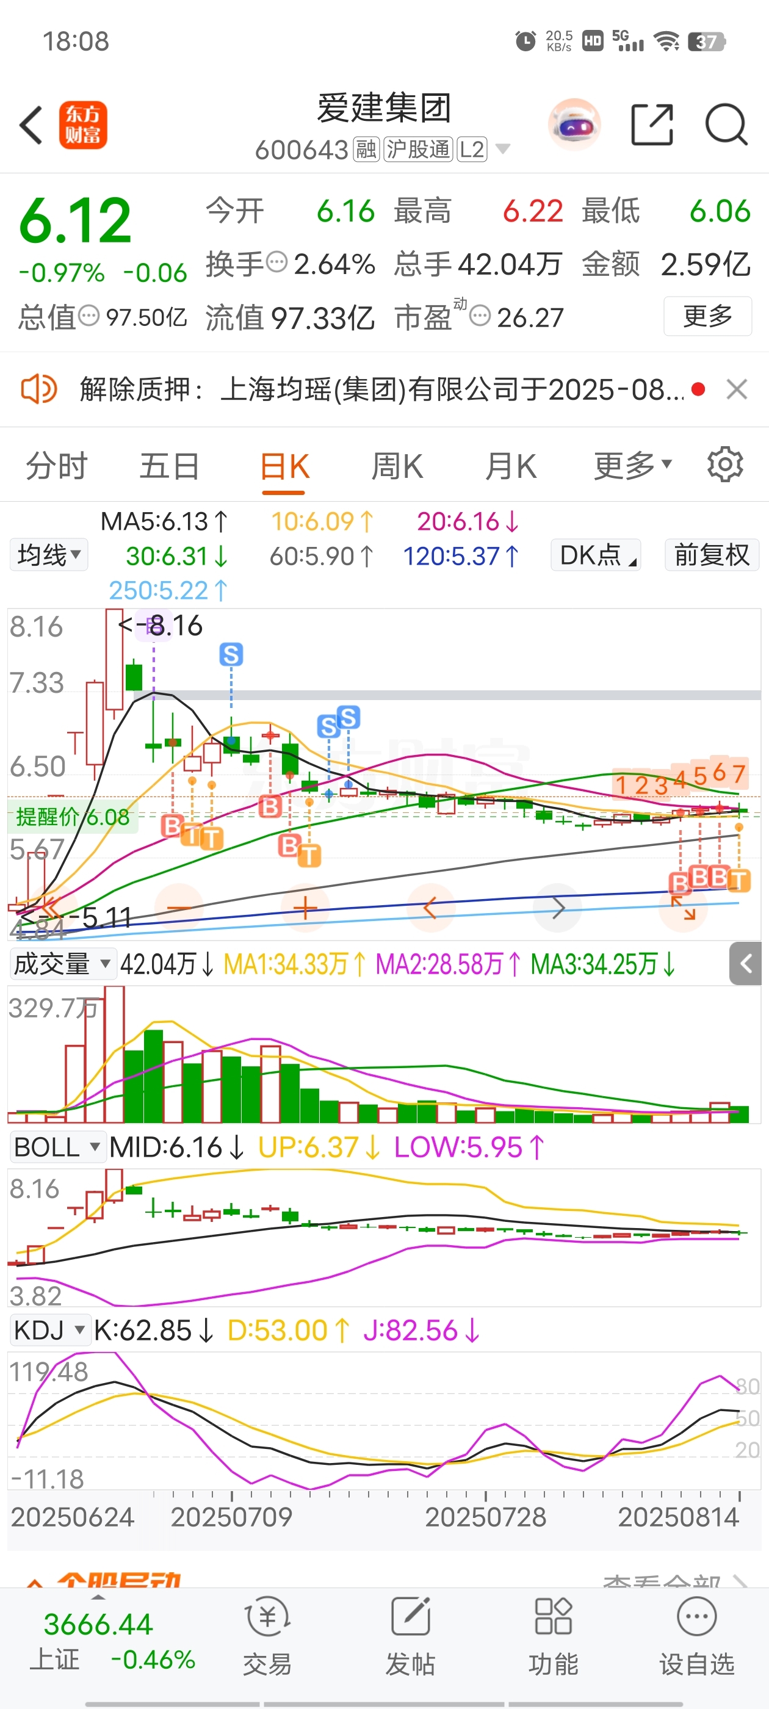769x1709 pixels.
Task: Open KDJ indicator dropdown
Action: tap(51, 1330)
